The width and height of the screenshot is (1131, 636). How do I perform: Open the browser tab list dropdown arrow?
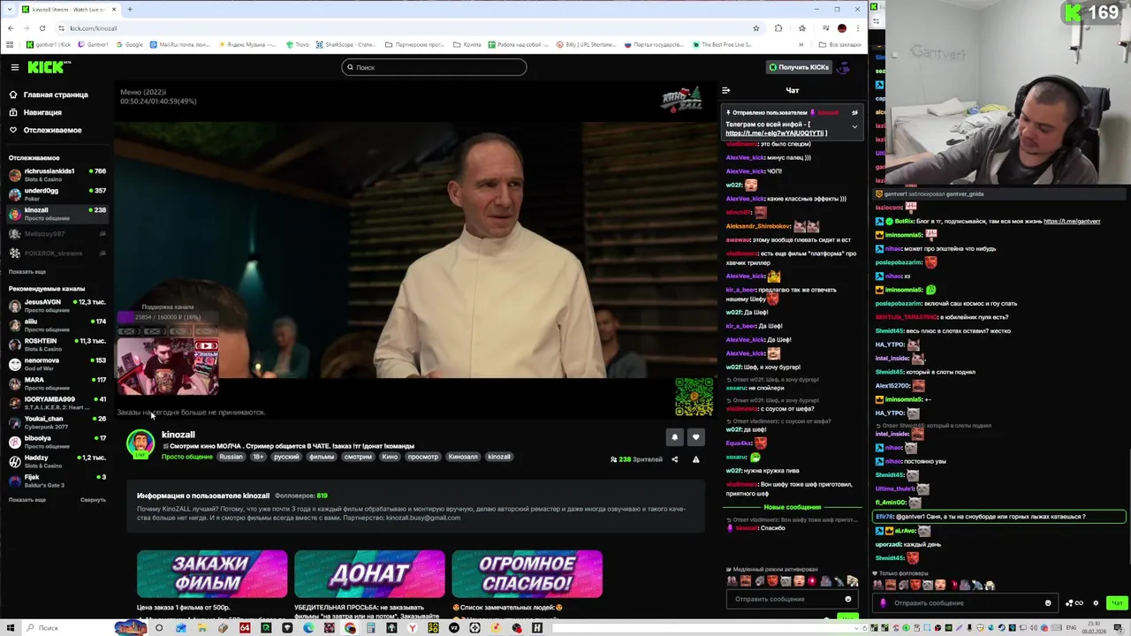coord(10,9)
